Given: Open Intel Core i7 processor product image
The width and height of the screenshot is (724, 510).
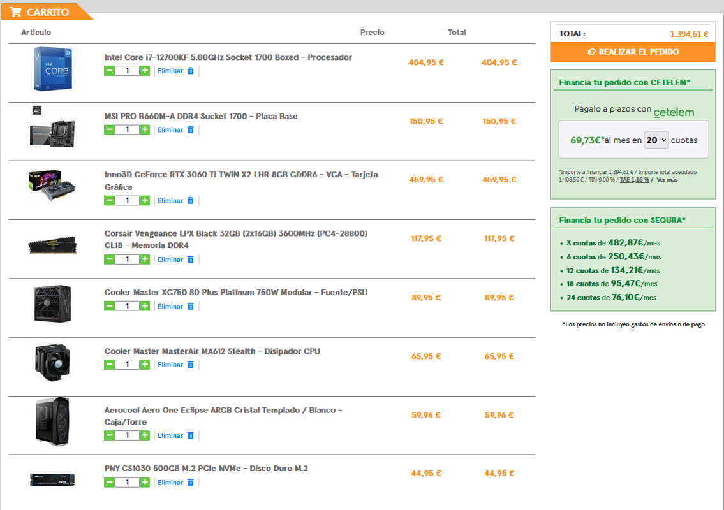Looking at the screenshot, I should click(x=53, y=68).
